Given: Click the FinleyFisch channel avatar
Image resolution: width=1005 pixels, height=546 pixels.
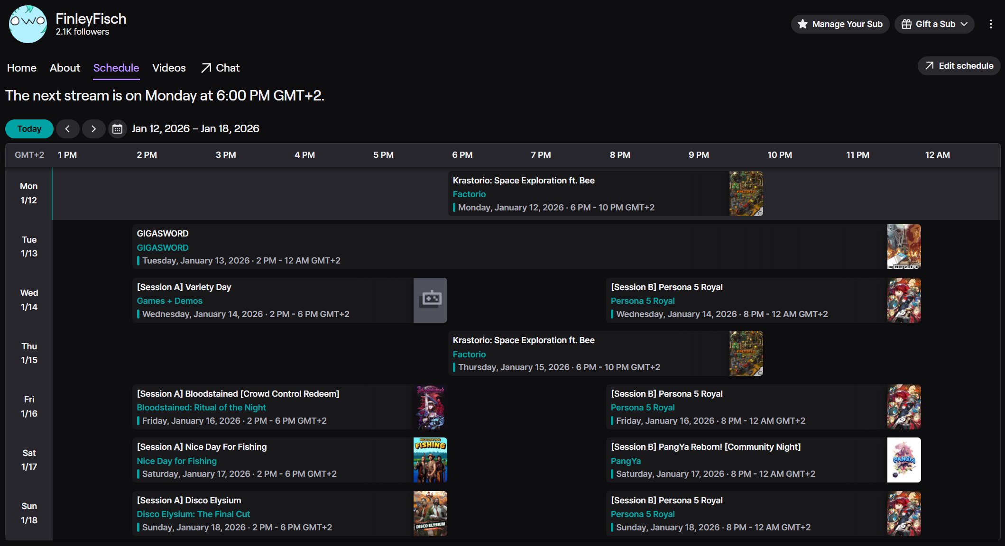Looking at the screenshot, I should (x=28, y=24).
